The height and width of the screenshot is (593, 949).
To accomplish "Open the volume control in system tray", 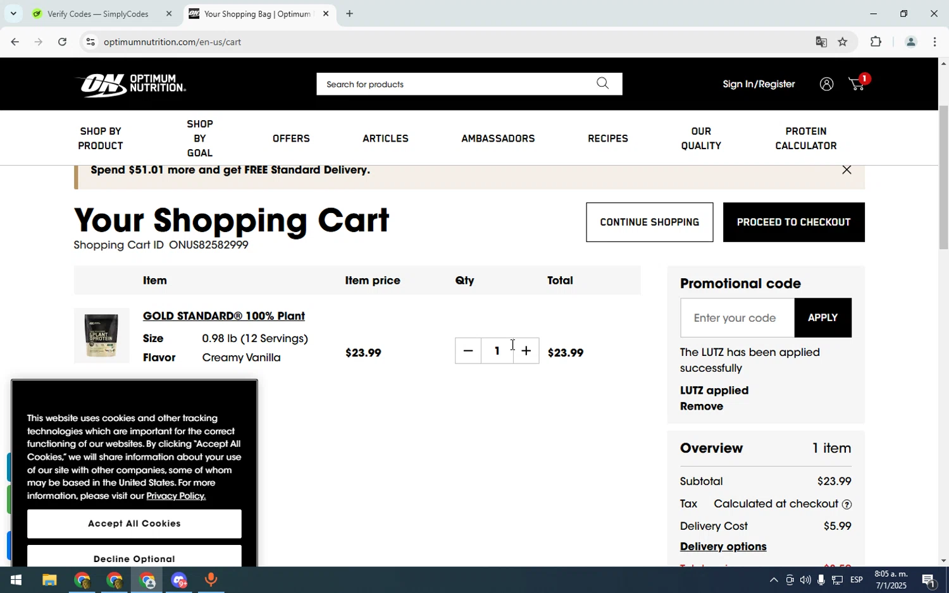I will coord(805,580).
